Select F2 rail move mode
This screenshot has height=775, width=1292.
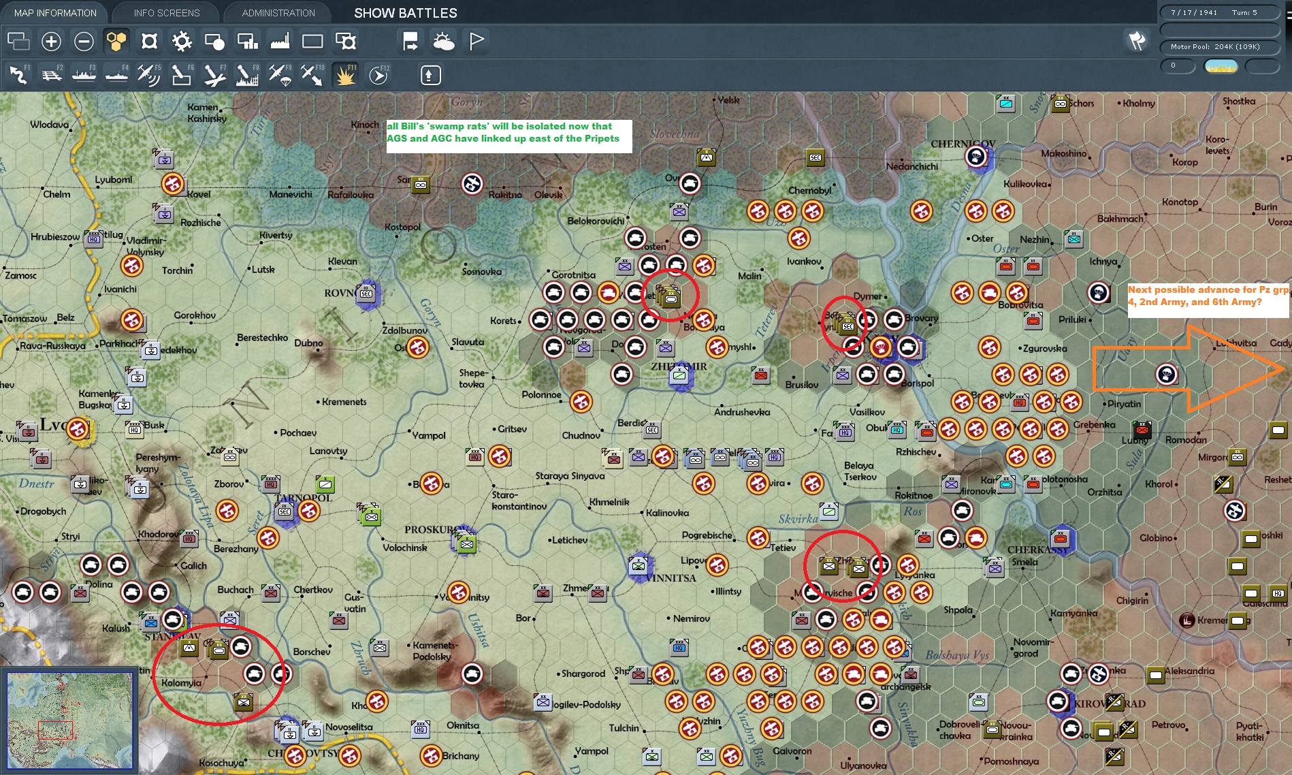click(51, 74)
